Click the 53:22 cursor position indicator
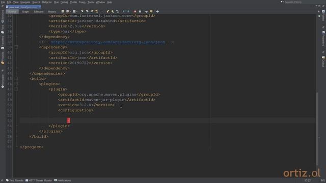This screenshot has height=183, width=326. (x=308, y=180)
